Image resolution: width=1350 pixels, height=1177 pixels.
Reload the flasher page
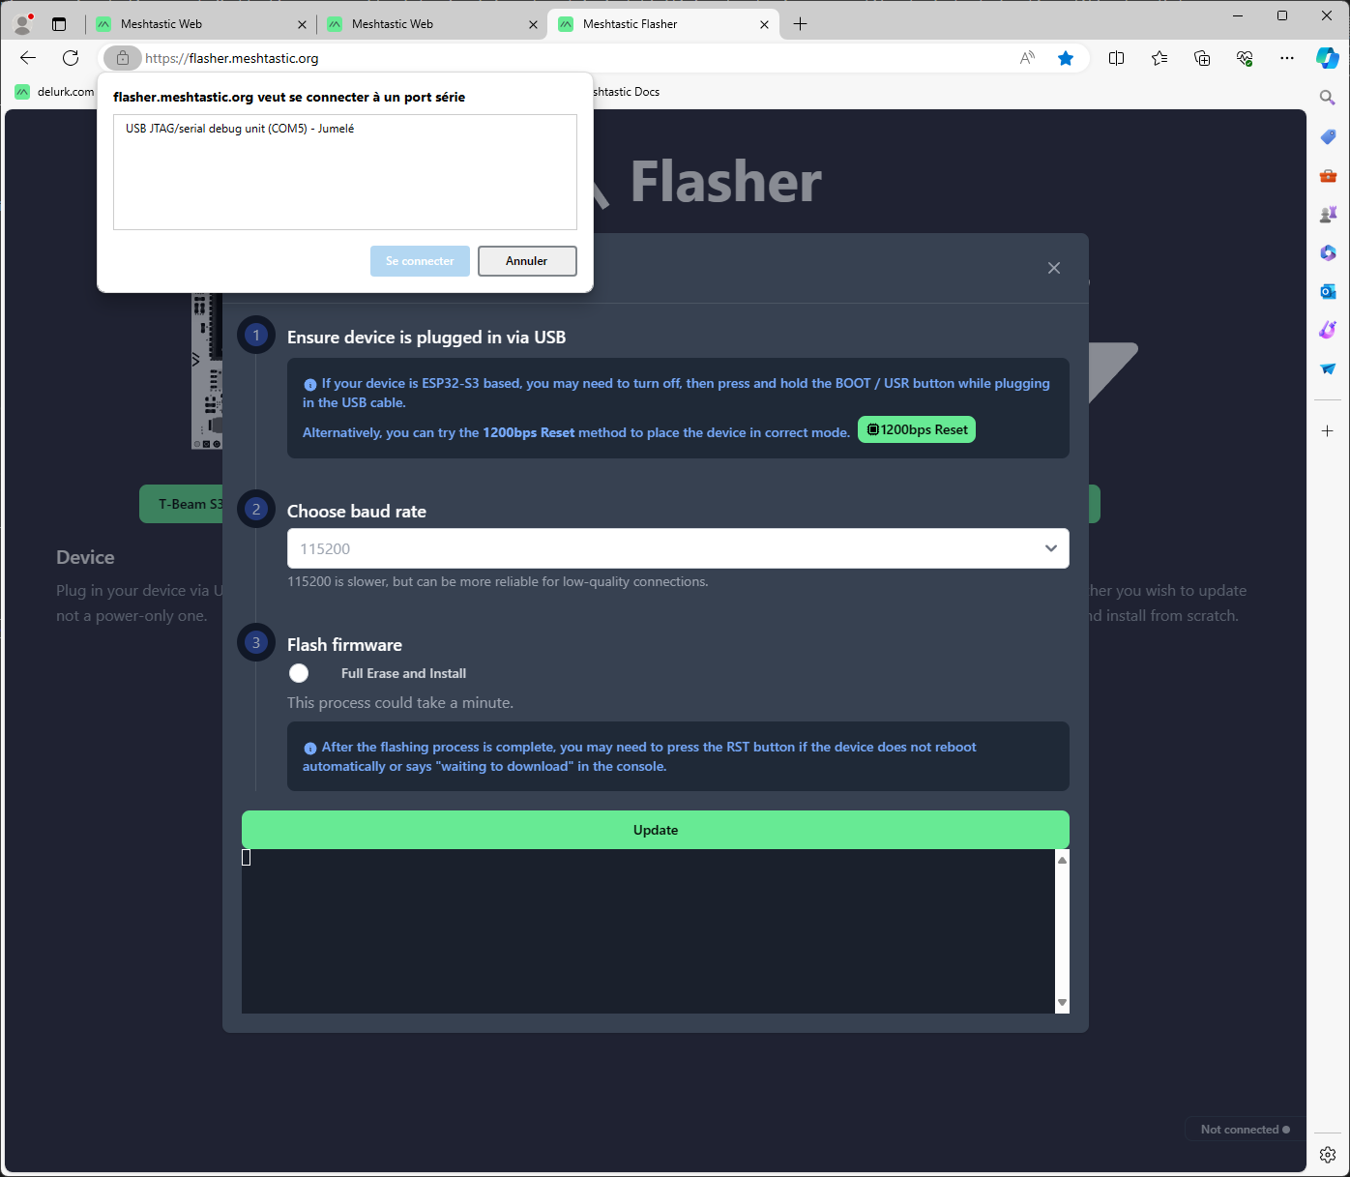click(71, 58)
